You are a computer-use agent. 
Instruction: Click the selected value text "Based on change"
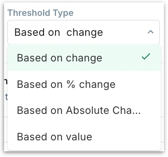tap(59, 33)
